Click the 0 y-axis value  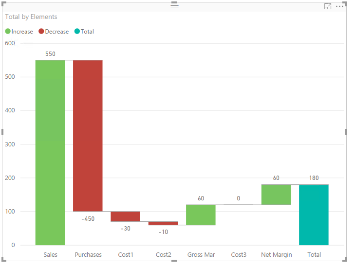tap(13, 245)
